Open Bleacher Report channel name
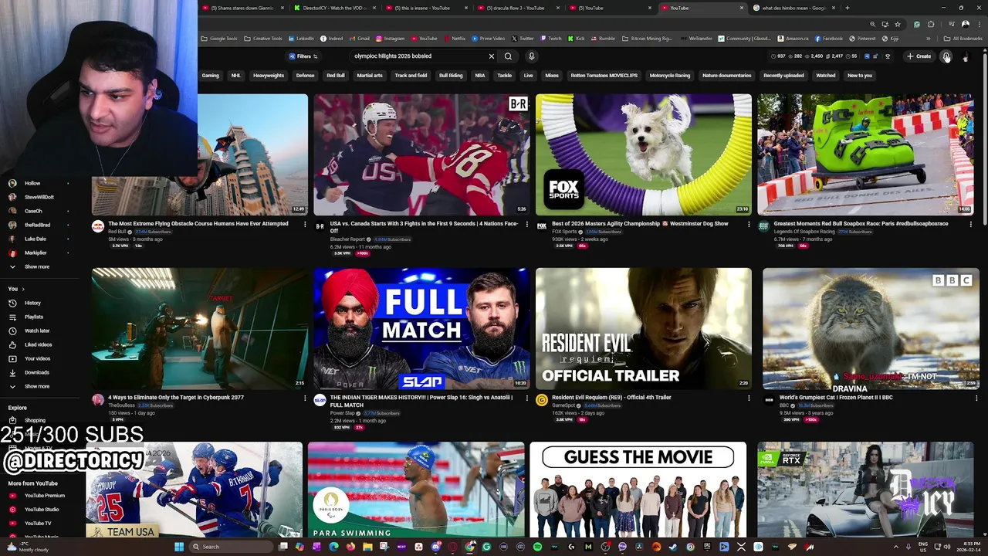Viewport: 988px width, 556px height. [347, 239]
